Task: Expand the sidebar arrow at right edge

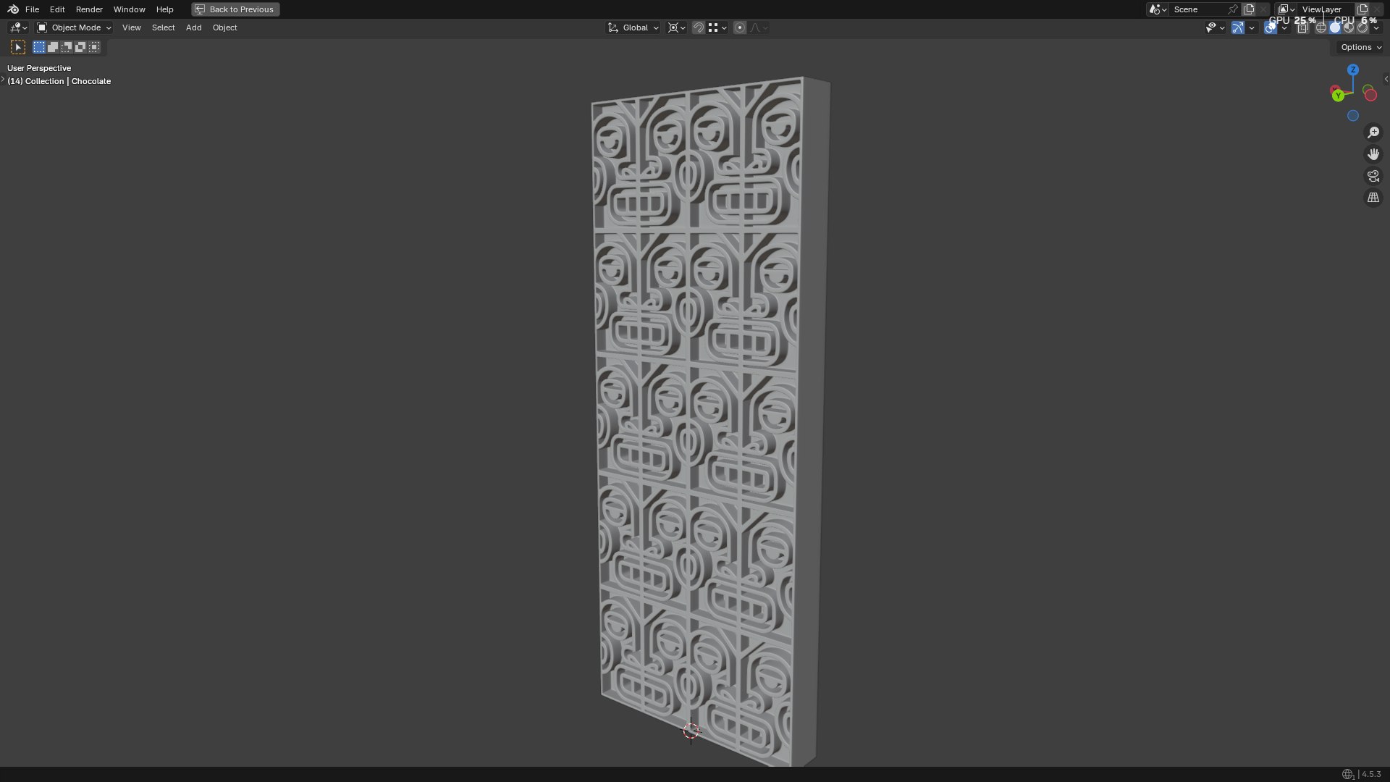Action: point(1386,79)
